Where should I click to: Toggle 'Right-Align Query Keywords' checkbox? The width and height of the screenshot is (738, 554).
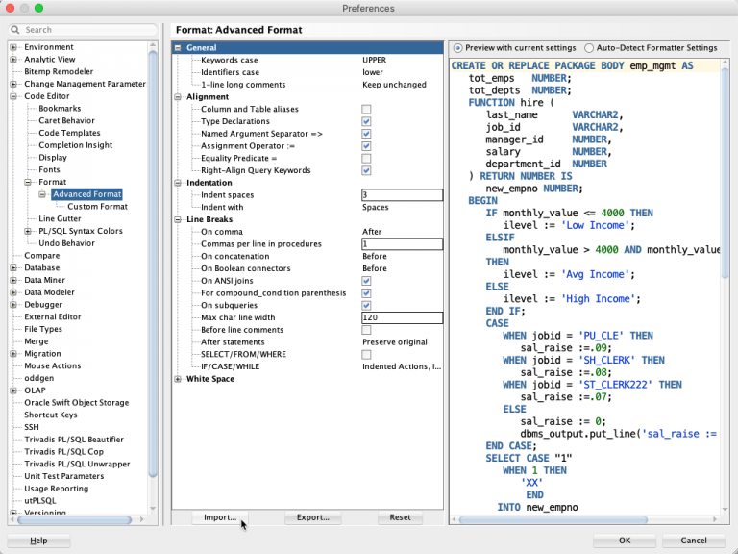pos(366,170)
